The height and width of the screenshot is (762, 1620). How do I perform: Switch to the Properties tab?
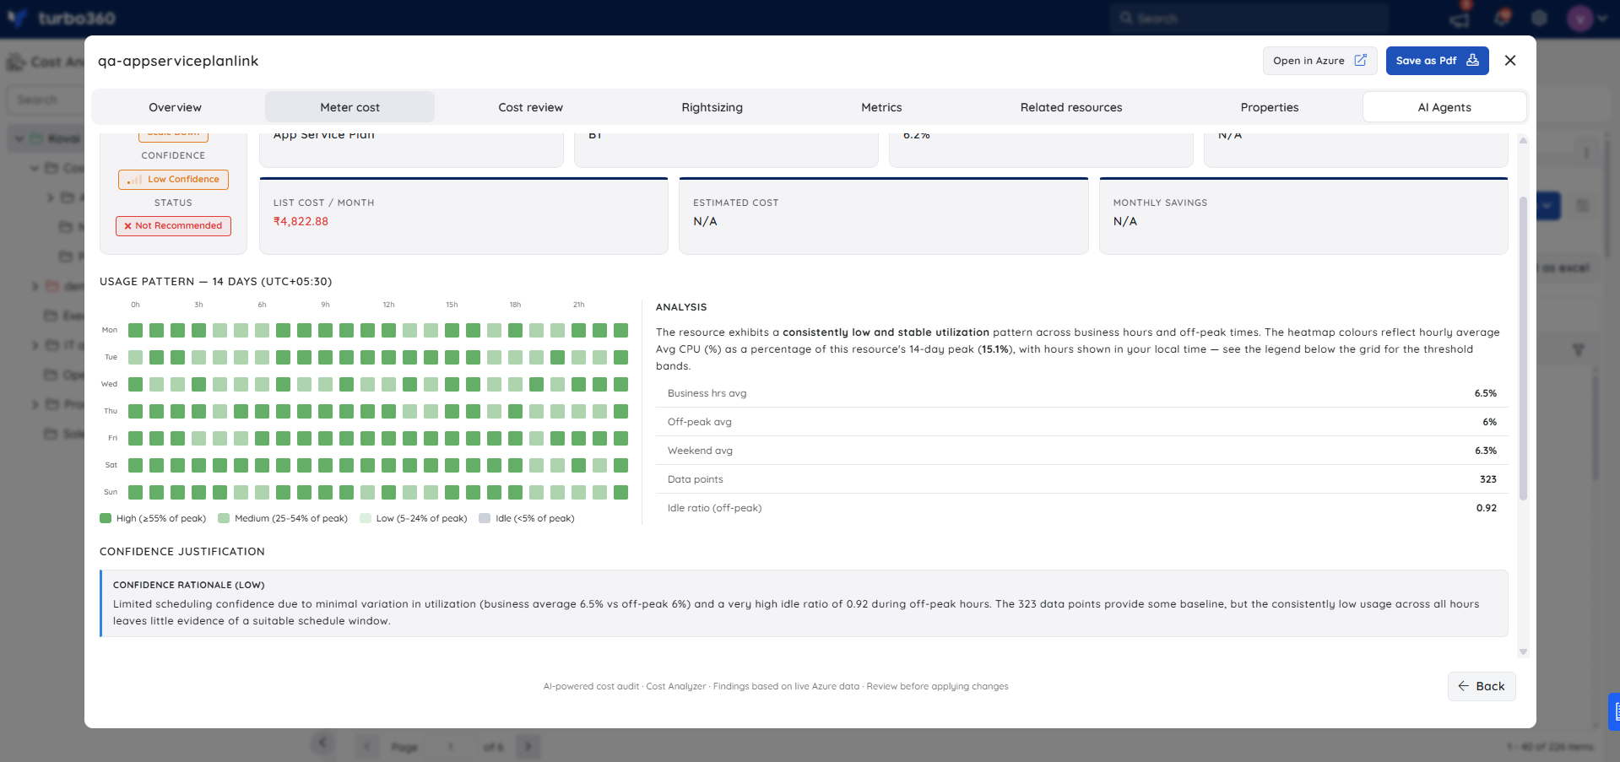point(1269,107)
